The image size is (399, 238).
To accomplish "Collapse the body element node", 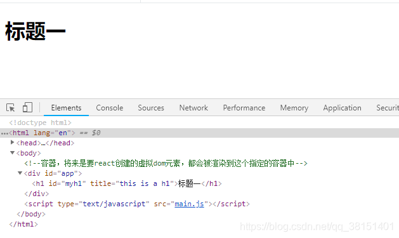I will point(12,153).
